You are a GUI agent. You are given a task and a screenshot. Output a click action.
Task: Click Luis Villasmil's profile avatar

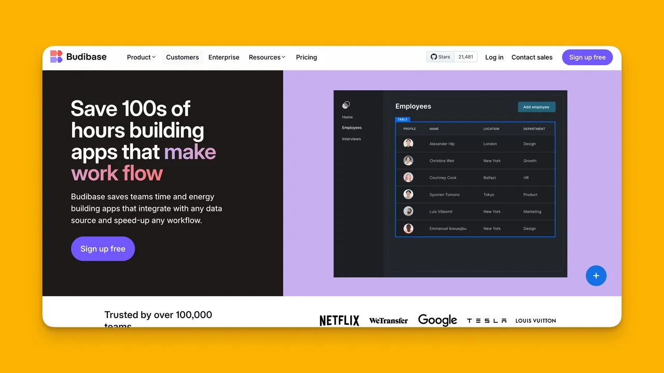408,211
